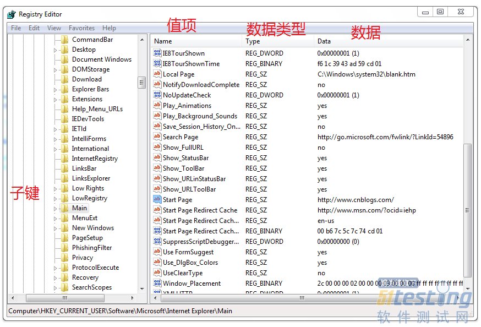Image resolution: width=481 pixels, height=327 pixels.
Task: Click the values pane horizontal scrollbar thumb
Action: (302, 298)
